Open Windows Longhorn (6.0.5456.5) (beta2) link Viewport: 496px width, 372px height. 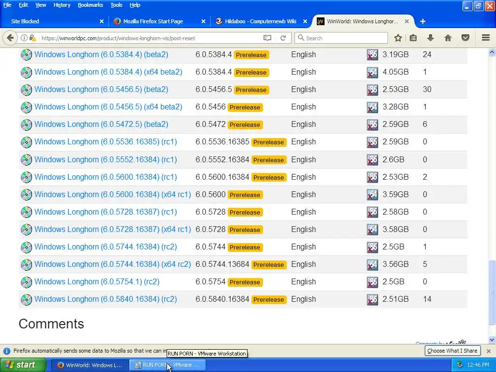click(101, 89)
